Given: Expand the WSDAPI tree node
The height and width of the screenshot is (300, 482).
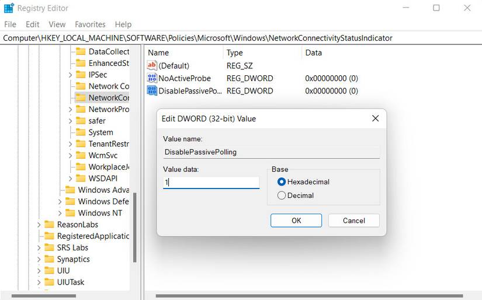Looking at the screenshot, I should pyautogui.click(x=70, y=179).
